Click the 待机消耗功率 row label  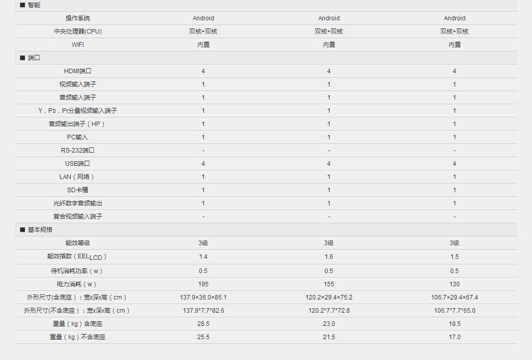click(77, 271)
